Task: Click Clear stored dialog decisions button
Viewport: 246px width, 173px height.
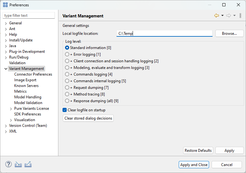Action: pos(88,118)
